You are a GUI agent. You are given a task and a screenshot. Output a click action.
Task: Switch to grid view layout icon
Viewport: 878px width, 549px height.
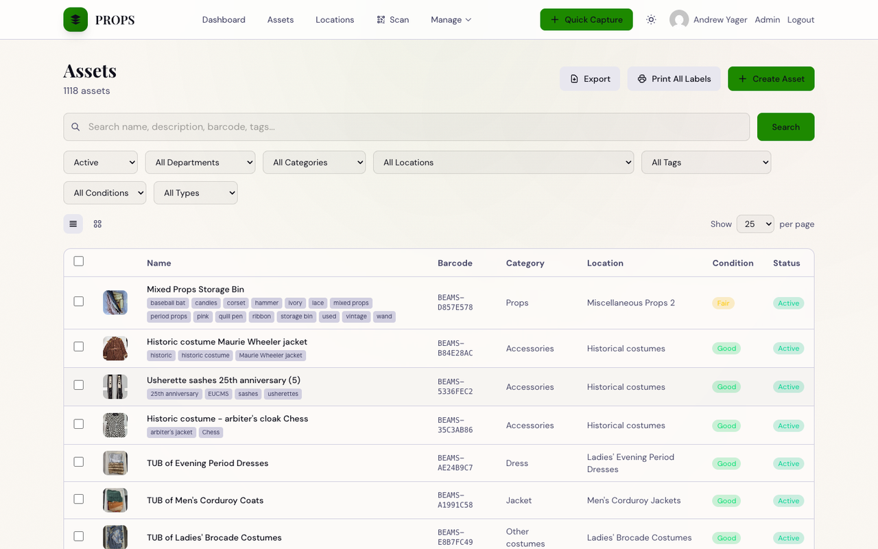(x=97, y=224)
